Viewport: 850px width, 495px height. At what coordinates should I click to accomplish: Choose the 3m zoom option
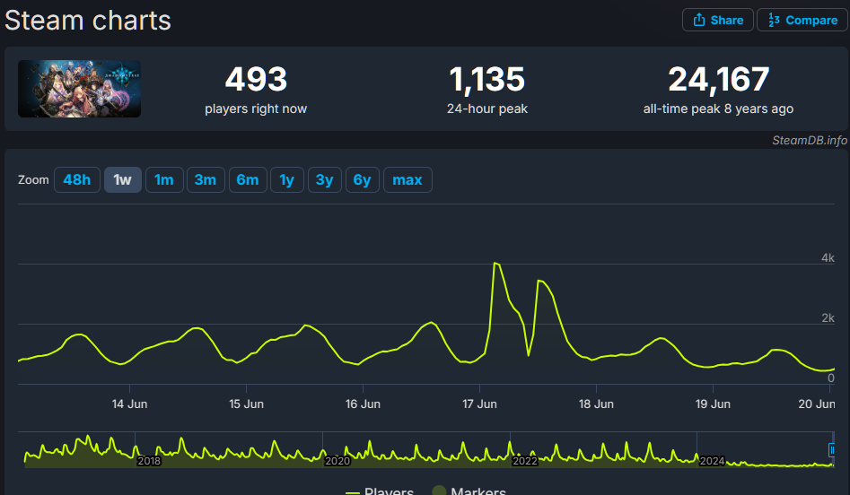click(206, 180)
